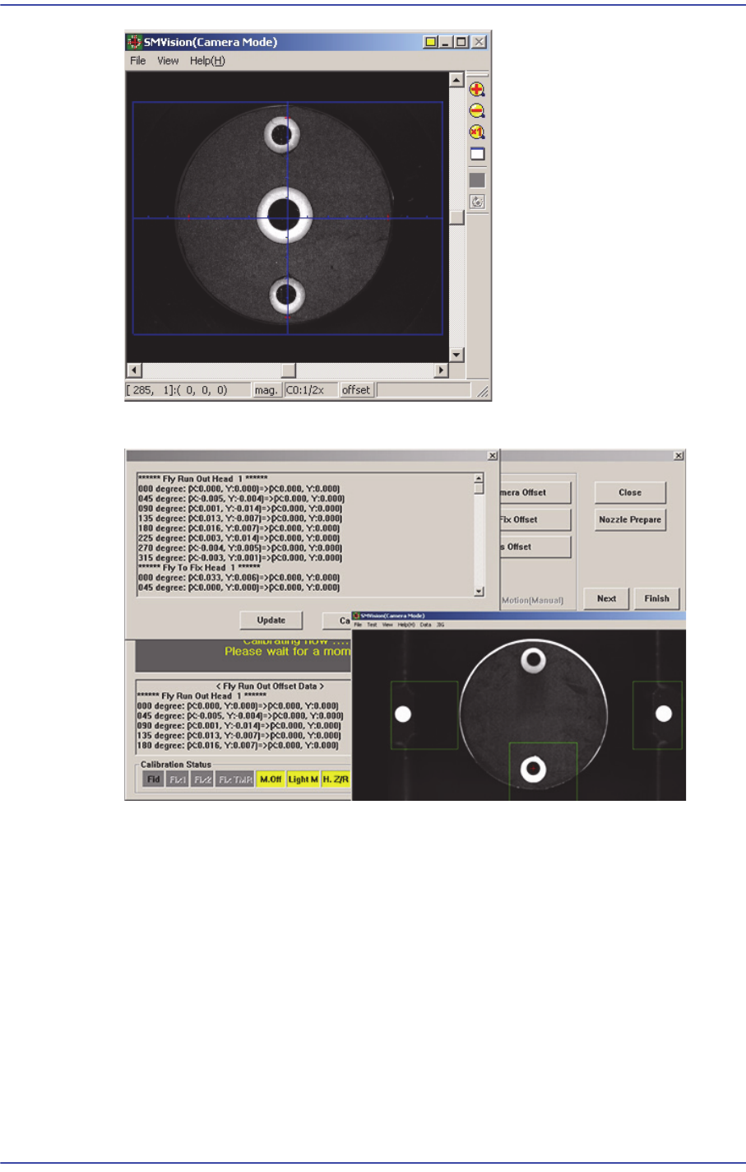Click the Nozzle Prepare button
This screenshot has height=1172, width=746.
coord(630,519)
